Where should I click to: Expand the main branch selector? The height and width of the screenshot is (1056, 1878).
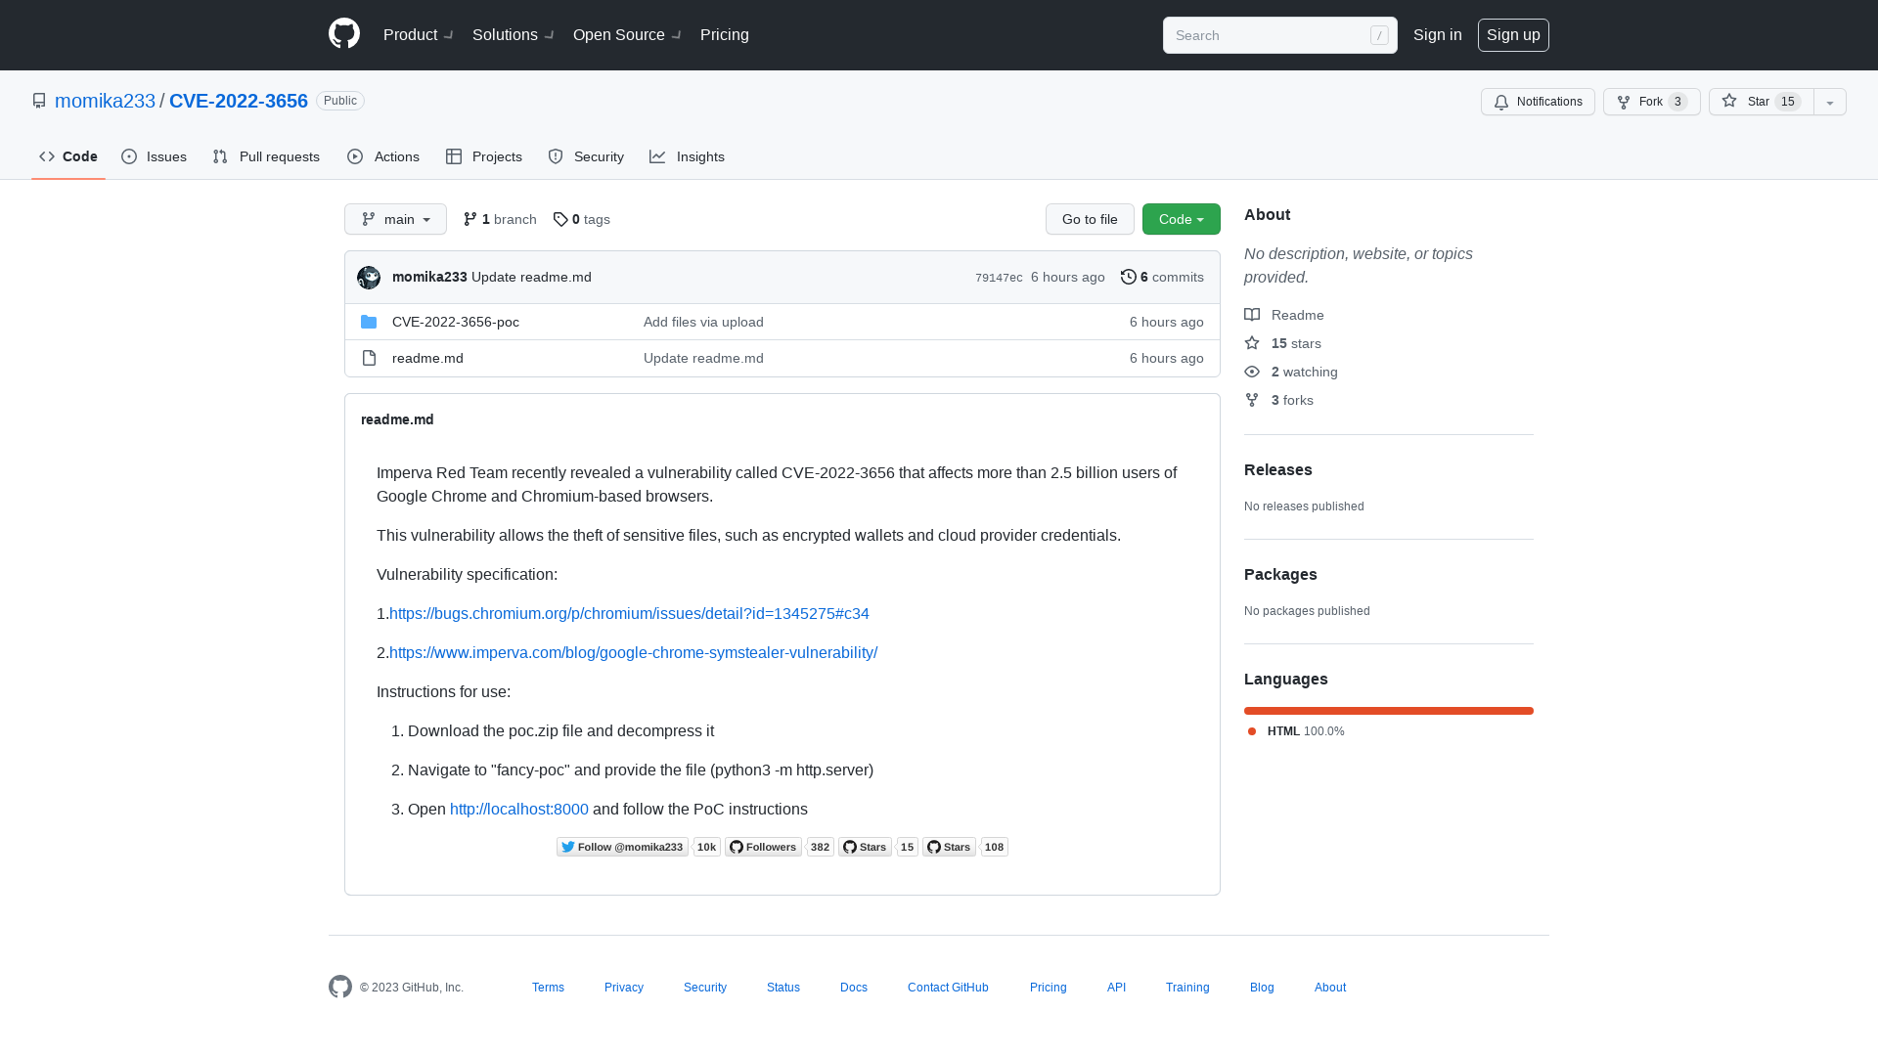395,219
